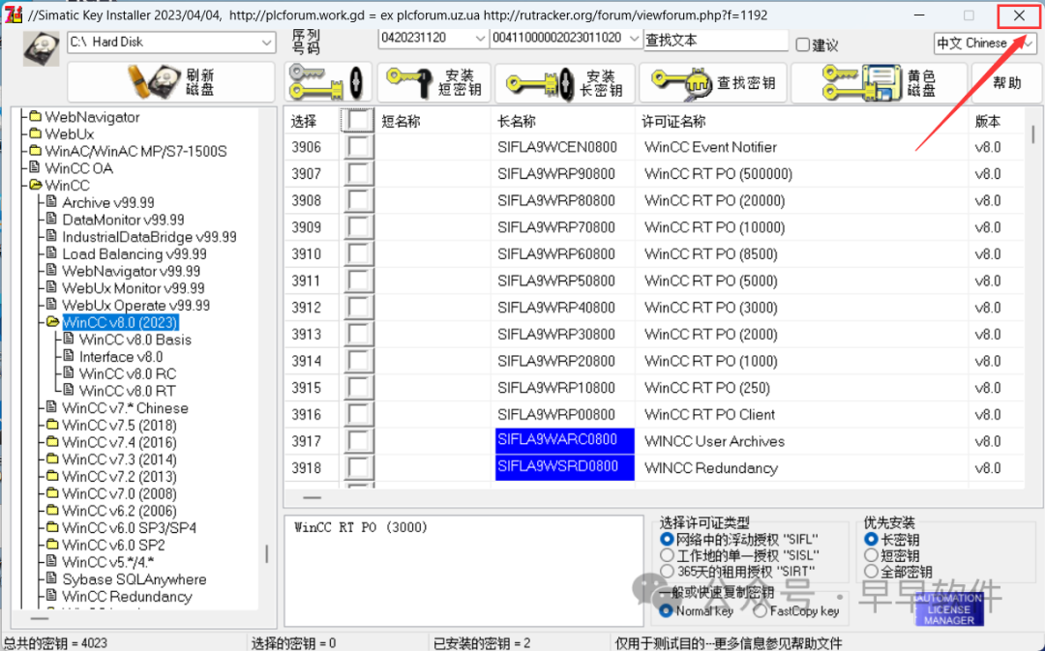This screenshot has height=651, width=1045.
Task: Click the Yellow Disk (黄色磁盘) button
Action: [878, 83]
